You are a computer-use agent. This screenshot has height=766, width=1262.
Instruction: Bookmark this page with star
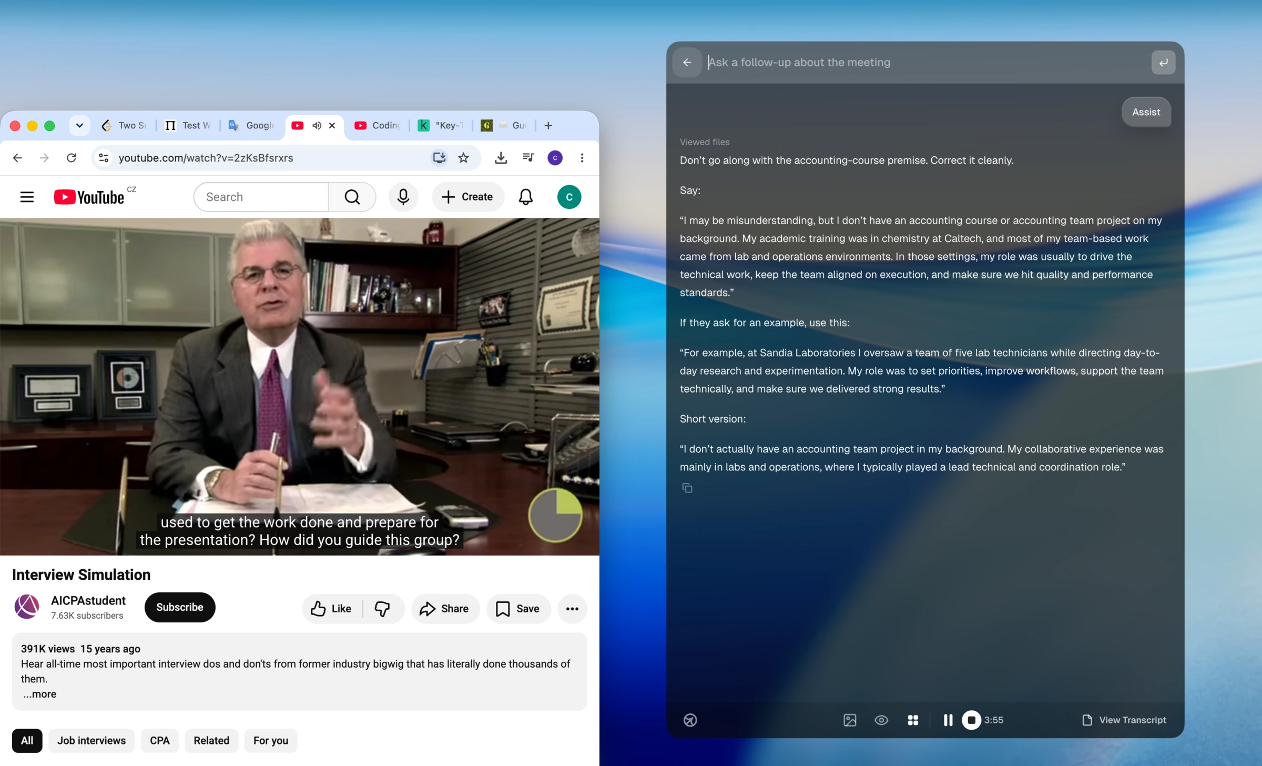point(463,158)
